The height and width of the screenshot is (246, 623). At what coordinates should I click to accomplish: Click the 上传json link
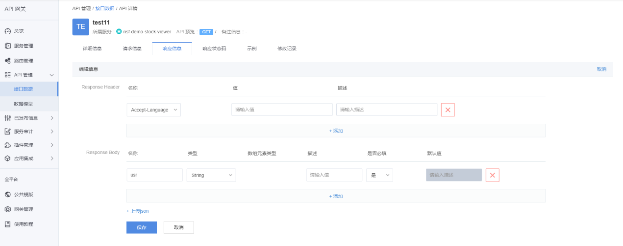click(x=138, y=211)
